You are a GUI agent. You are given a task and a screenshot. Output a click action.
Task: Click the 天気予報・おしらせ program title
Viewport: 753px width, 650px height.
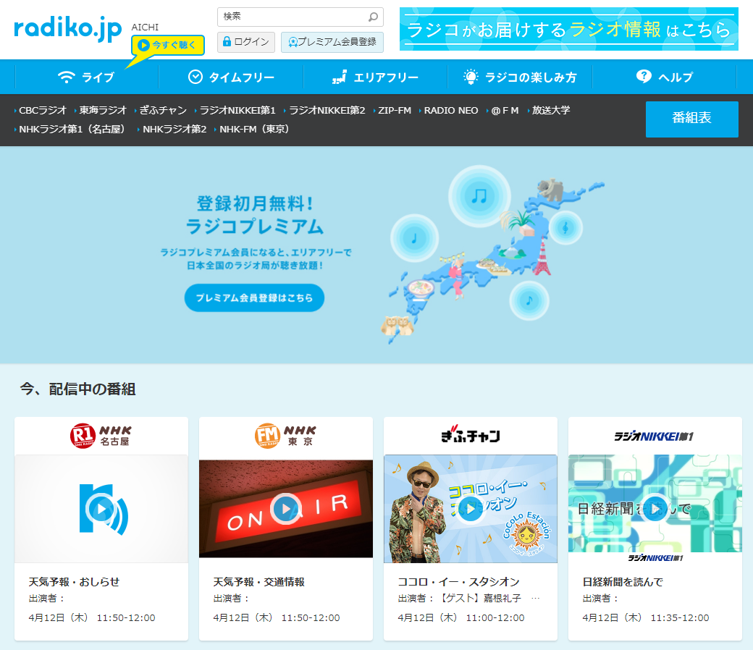tap(74, 582)
